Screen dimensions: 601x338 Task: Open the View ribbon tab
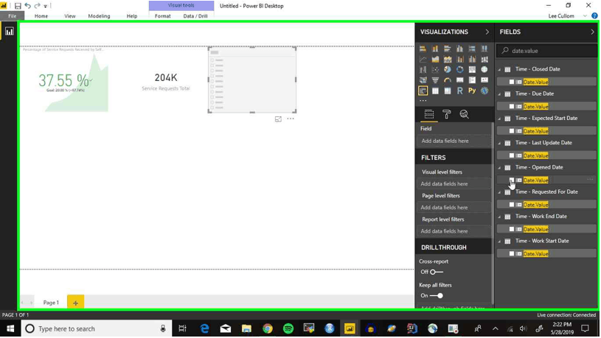(70, 16)
